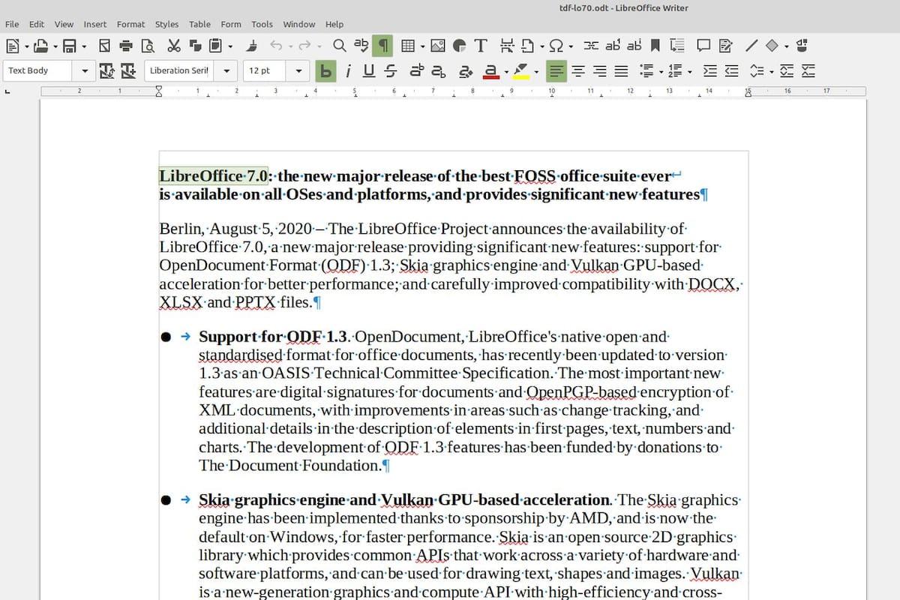
Task: Enable Center paragraph alignment
Action: 578,71
